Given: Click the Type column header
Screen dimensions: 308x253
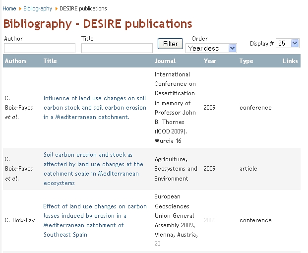Looking at the screenshot, I should [246, 61].
